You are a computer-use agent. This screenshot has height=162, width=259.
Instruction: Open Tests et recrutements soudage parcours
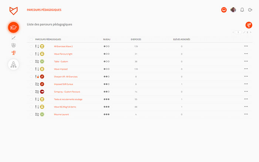point(68,99)
